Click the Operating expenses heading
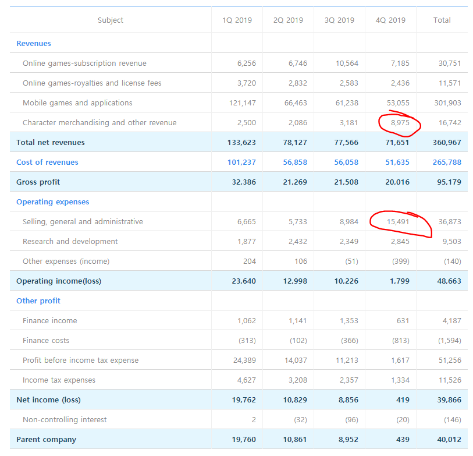The image size is (473, 456). [52, 202]
